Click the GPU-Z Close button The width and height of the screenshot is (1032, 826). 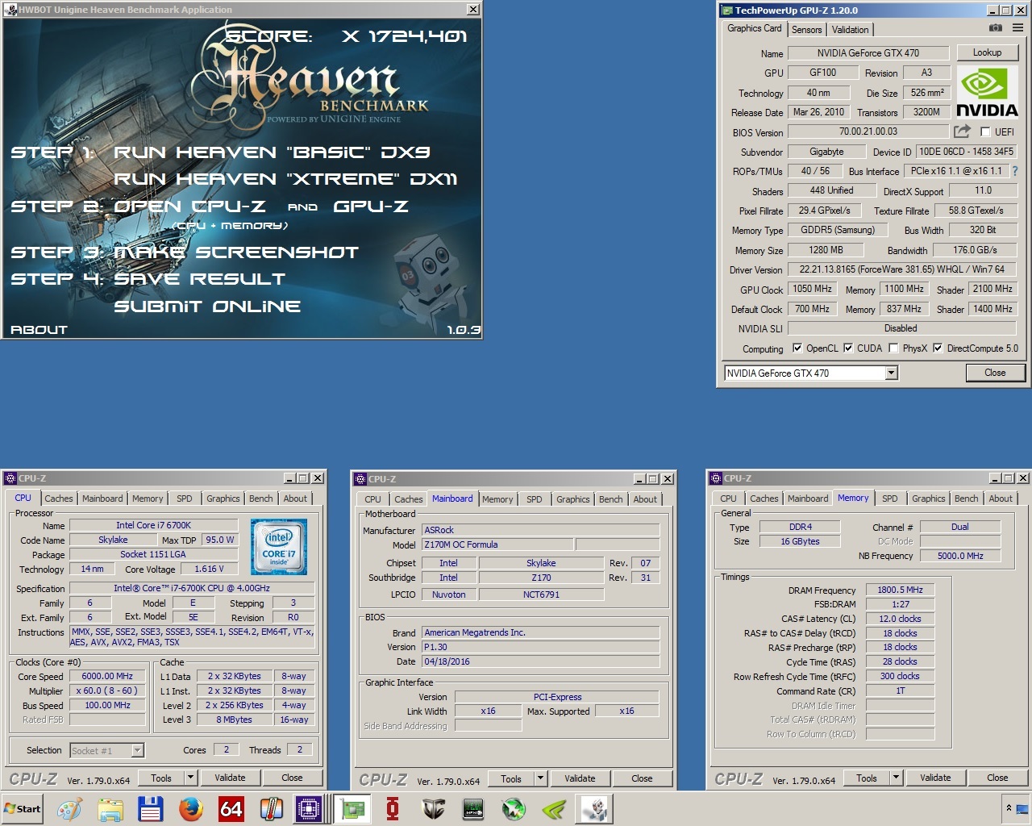[995, 373]
